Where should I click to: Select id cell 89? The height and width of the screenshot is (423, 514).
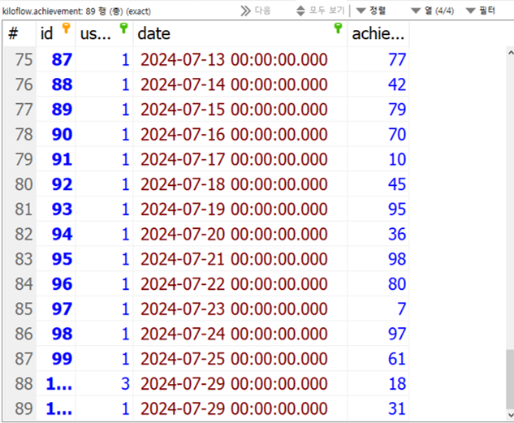click(x=56, y=110)
